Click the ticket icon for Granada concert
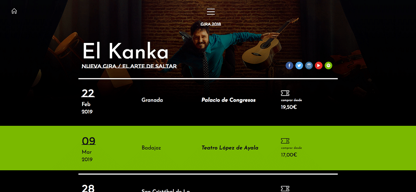 [x=285, y=93]
